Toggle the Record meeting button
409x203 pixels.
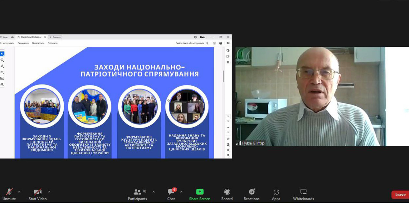pyautogui.click(x=227, y=194)
